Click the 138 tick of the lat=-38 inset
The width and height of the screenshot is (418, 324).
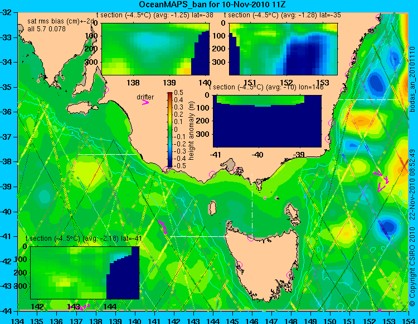tap(133, 83)
